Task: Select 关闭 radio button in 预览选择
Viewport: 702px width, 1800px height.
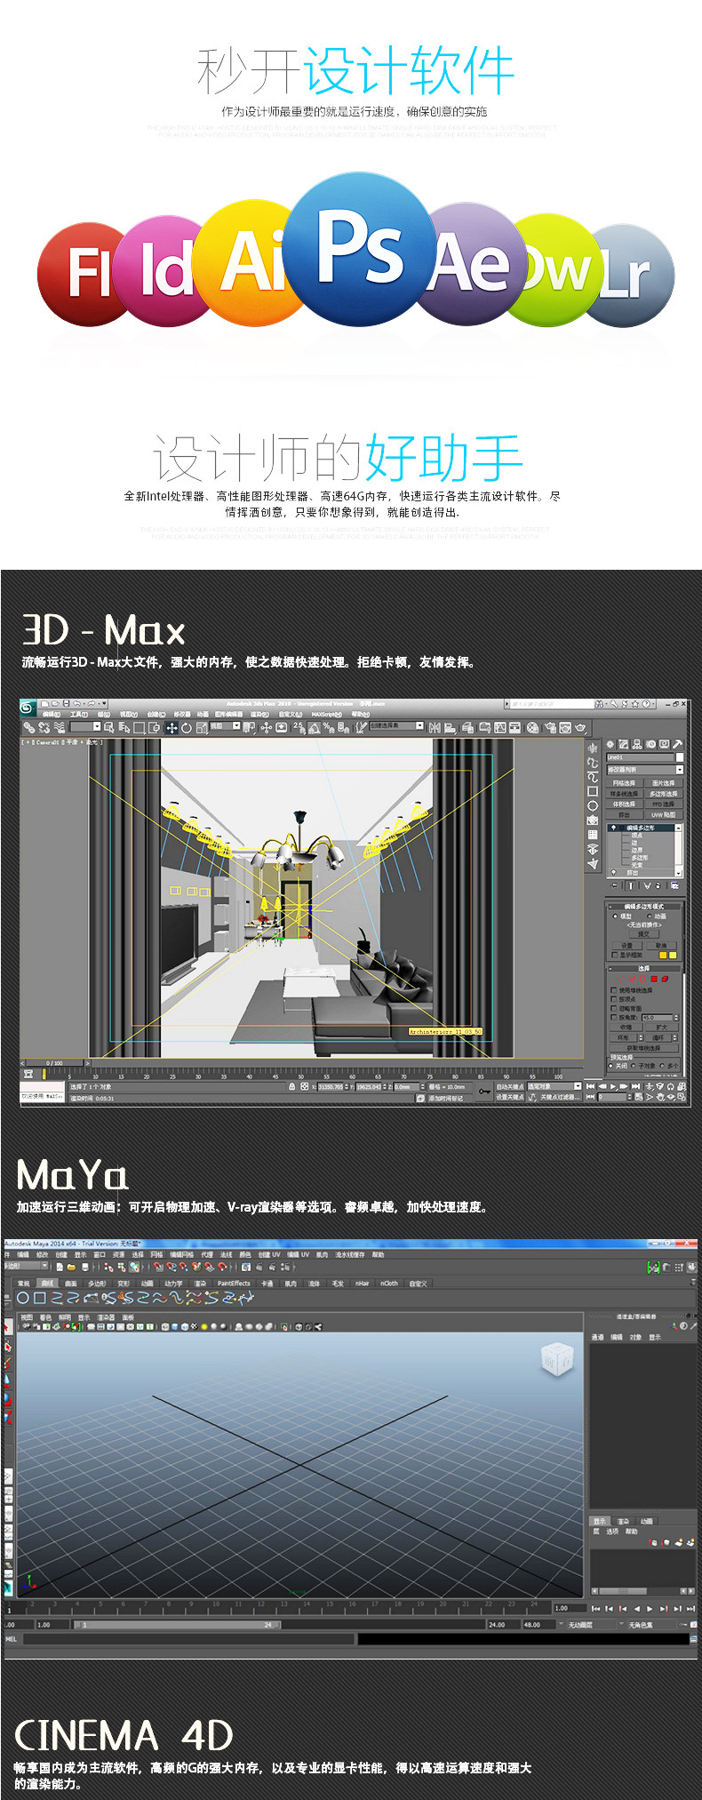Action: coord(610,1066)
